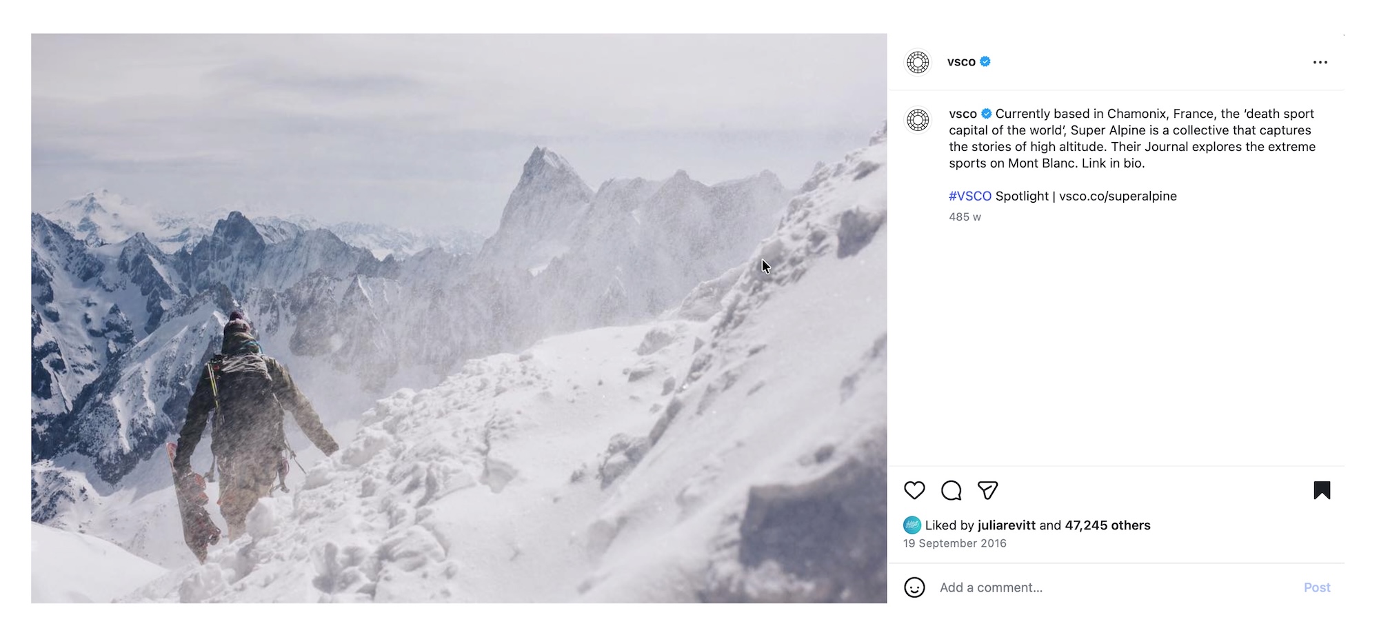Click the vsco username beside the caption
Screen dimensions: 1379x635
coord(963,114)
